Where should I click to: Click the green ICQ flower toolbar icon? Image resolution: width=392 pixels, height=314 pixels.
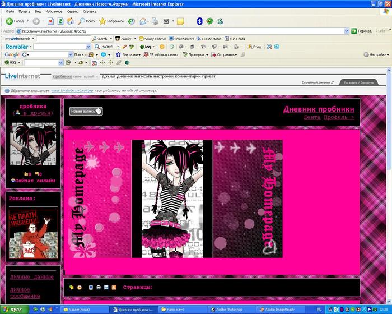209,21
